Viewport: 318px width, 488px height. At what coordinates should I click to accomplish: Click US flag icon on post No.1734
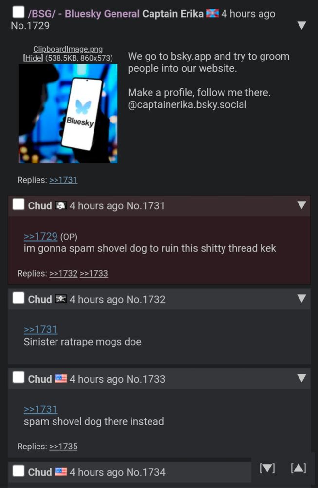(x=60, y=472)
